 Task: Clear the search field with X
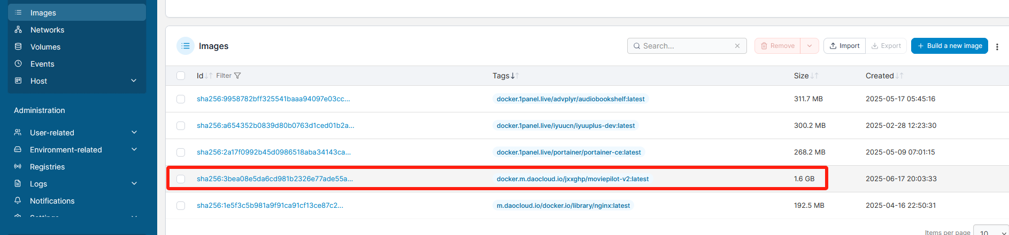[737, 46]
